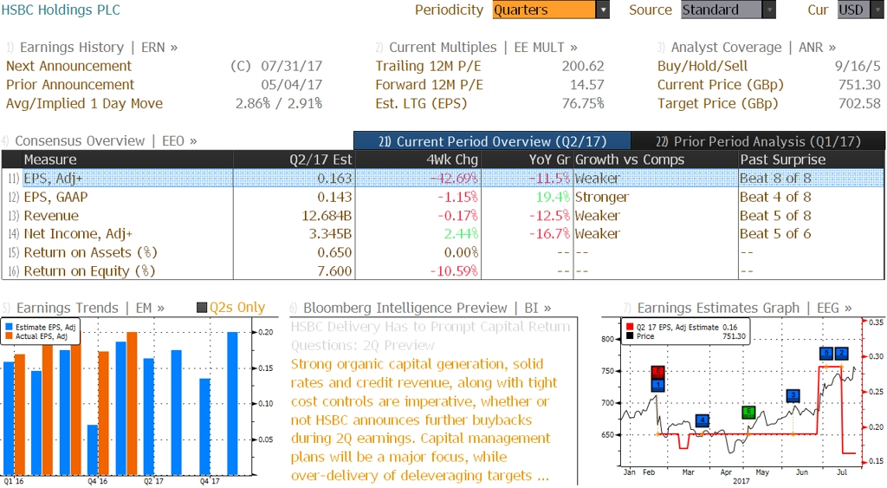Click the Stronger growth label for EPS, GAAP
The height and width of the screenshot is (488, 887).
pyautogui.click(x=602, y=197)
